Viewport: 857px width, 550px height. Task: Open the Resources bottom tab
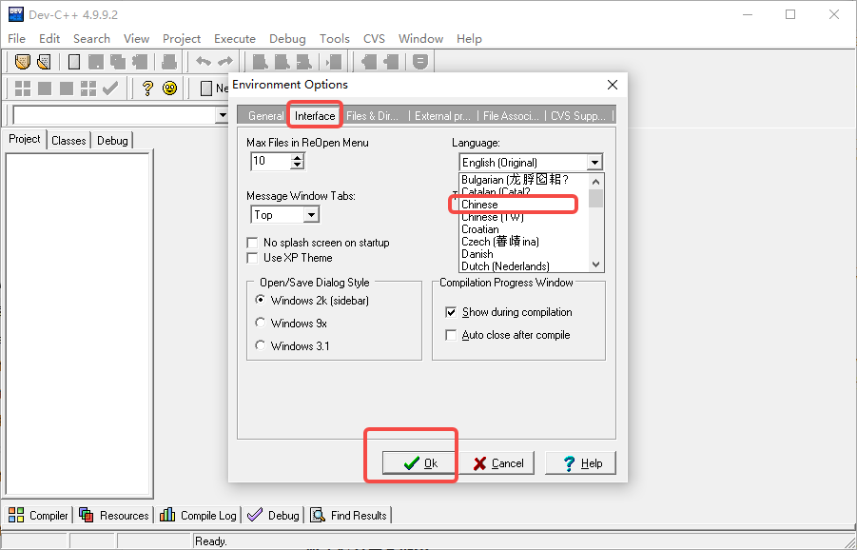click(114, 515)
